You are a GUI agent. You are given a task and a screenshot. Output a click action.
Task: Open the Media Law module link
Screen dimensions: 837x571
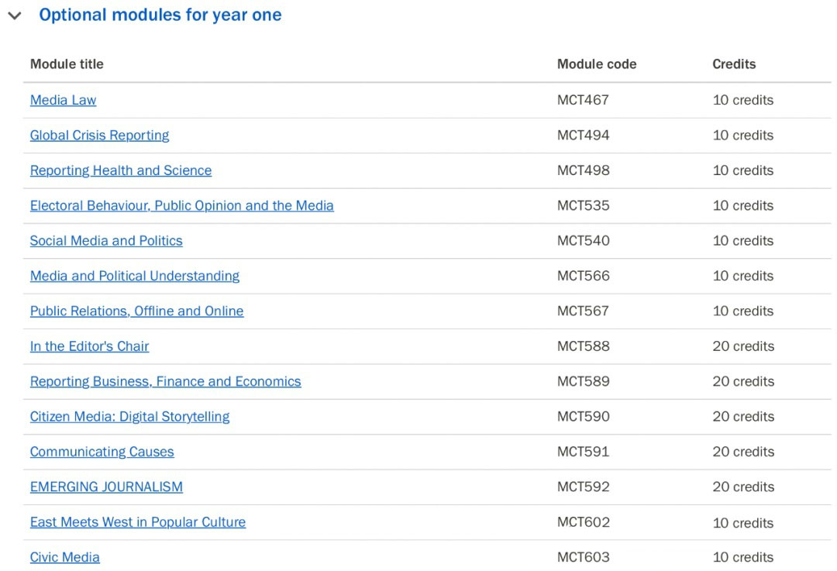click(x=63, y=100)
